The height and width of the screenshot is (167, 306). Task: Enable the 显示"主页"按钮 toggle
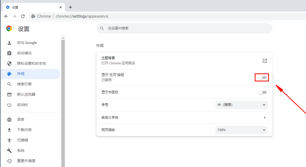tap(262, 78)
